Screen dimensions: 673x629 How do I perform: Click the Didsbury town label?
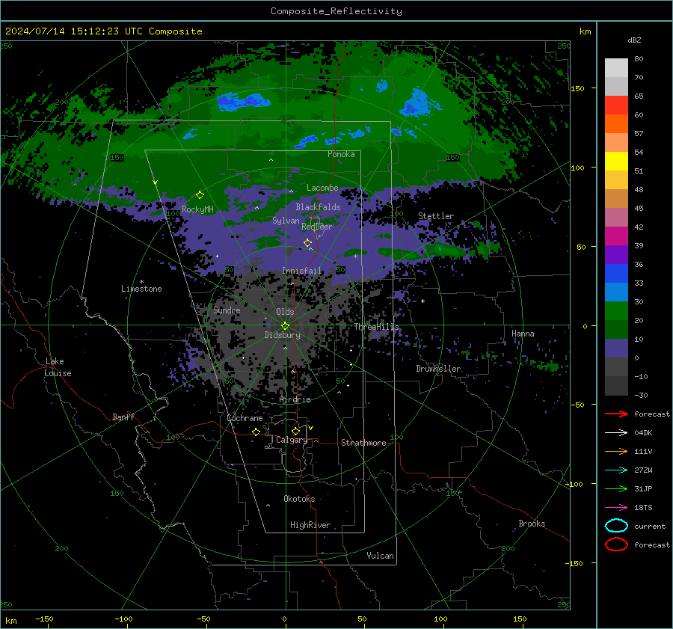point(282,335)
